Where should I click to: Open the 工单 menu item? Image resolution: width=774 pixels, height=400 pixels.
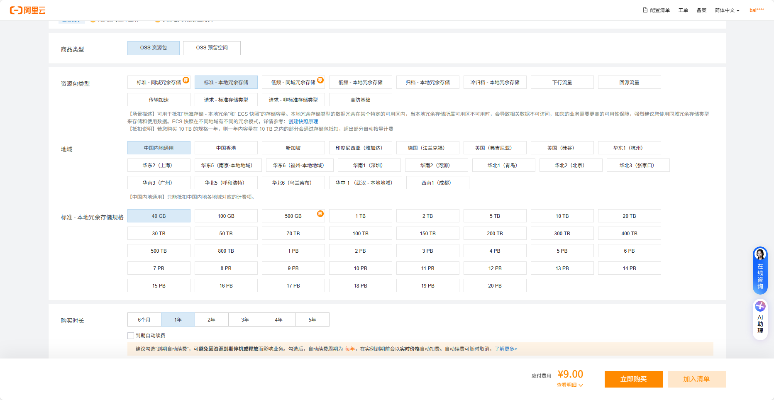[x=683, y=10]
